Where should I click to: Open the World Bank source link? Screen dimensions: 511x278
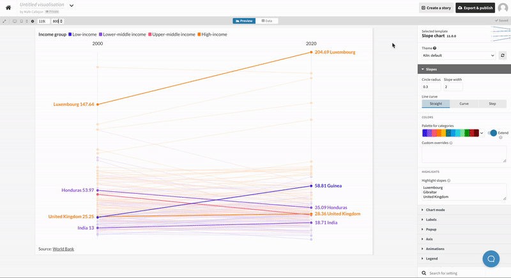[x=63, y=249]
